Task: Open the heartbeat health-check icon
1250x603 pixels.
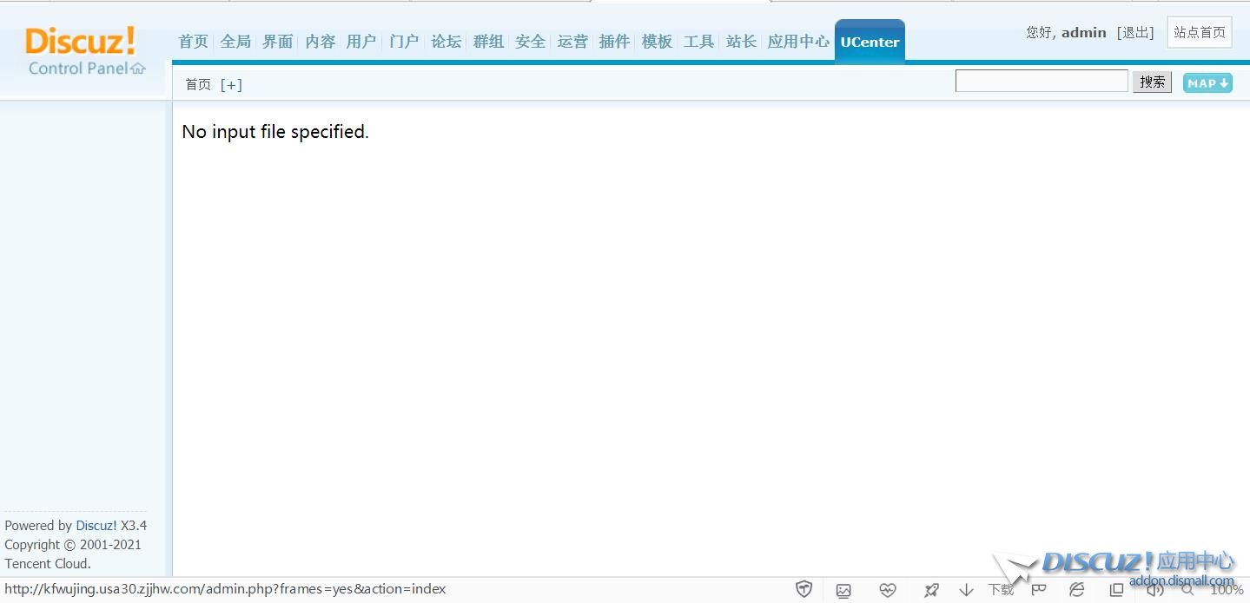Action: click(x=887, y=590)
